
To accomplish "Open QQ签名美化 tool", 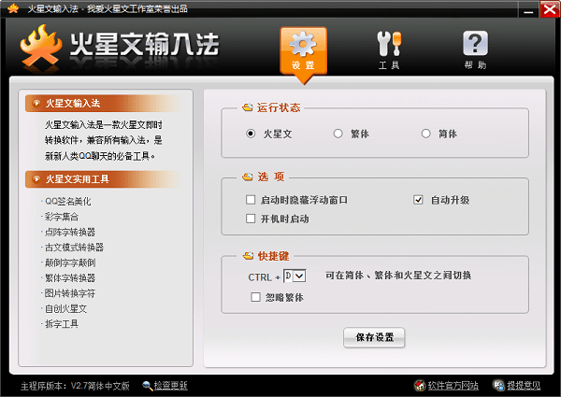I will [x=67, y=201].
